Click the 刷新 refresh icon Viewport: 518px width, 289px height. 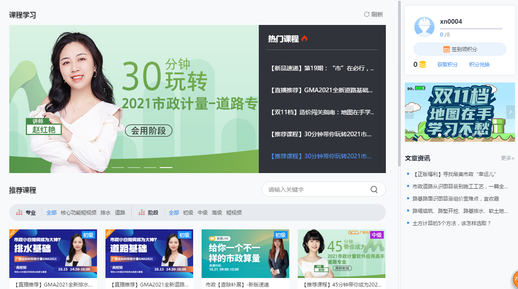point(366,14)
